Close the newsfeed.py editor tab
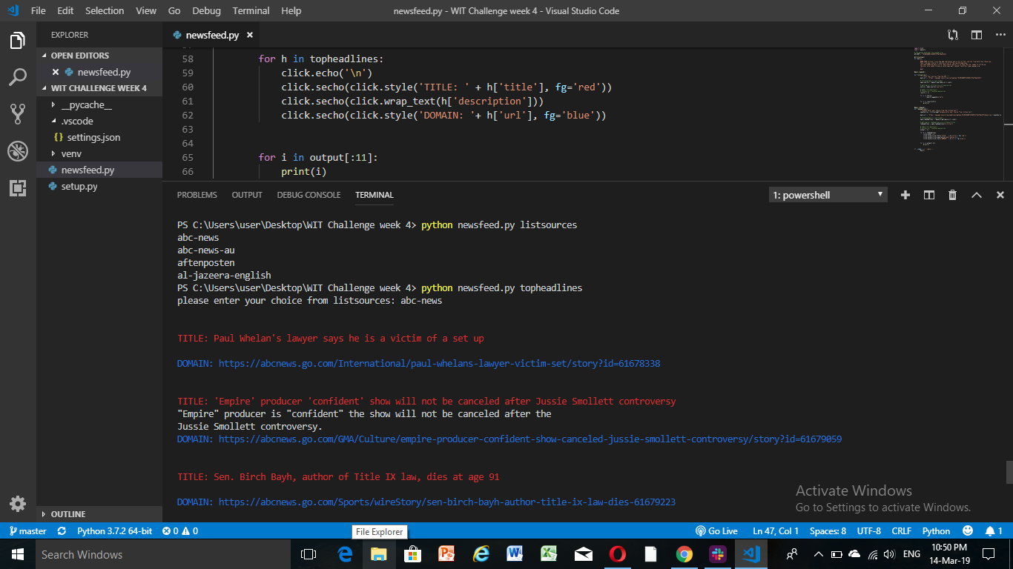 [x=250, y=35]
